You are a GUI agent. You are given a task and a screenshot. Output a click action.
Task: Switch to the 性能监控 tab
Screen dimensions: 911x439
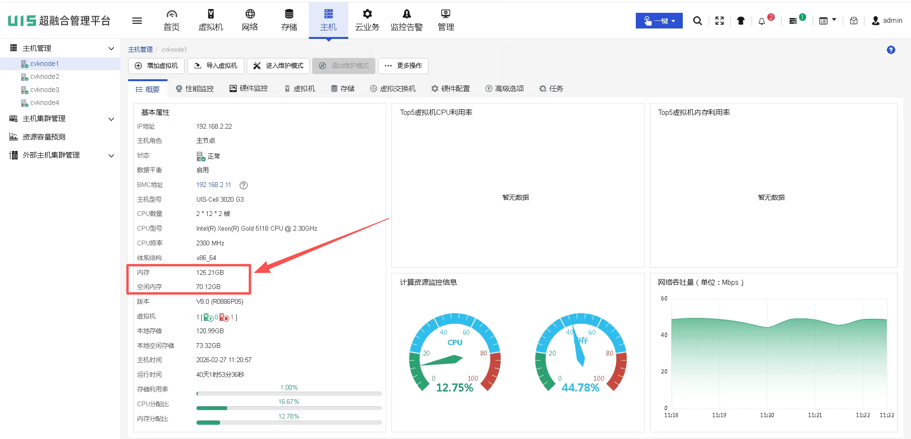(195, 89)
